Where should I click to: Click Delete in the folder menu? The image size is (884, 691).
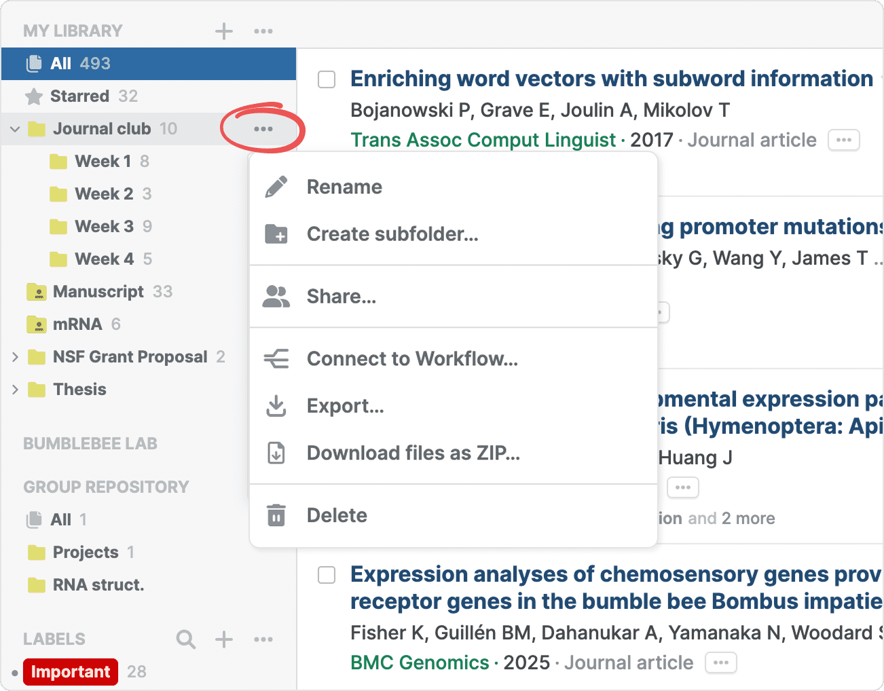click(337, 515)
